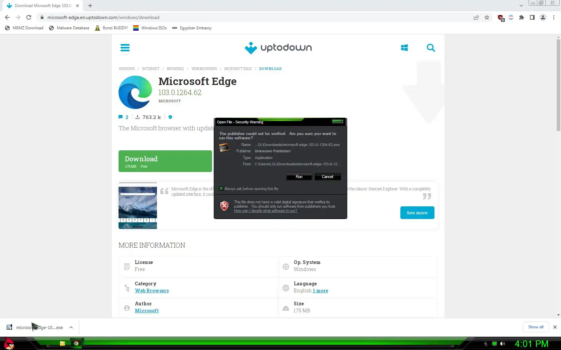Click the version number 103.0.1264.62
The height and width of the screenshot is (350, 561).
point(180,93)
